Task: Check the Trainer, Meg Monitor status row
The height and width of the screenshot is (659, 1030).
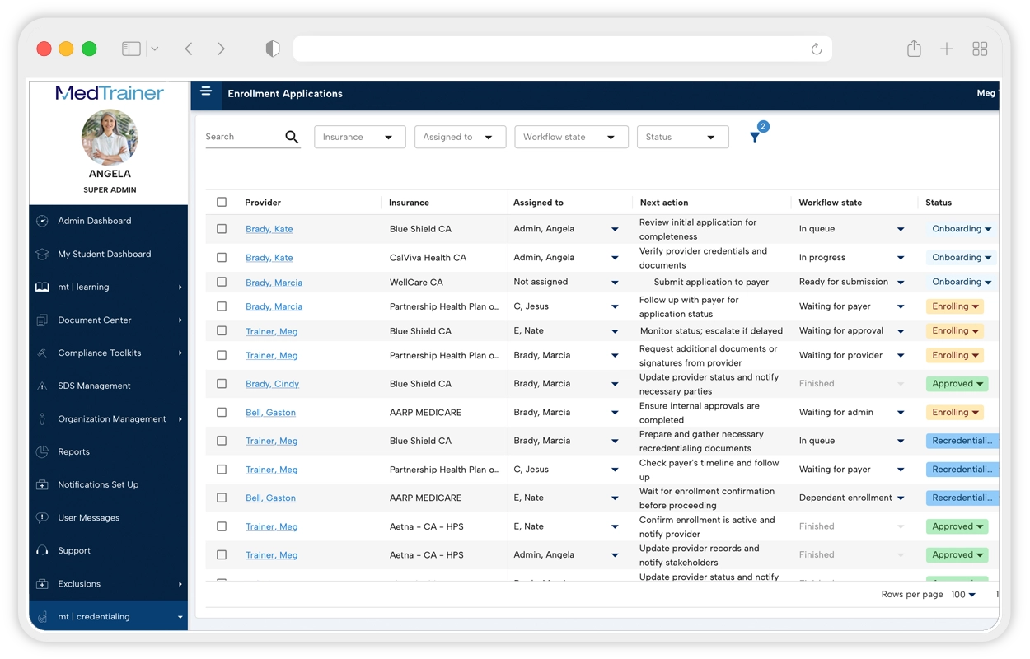Action: pyautogui.click(x=222, y=330)
